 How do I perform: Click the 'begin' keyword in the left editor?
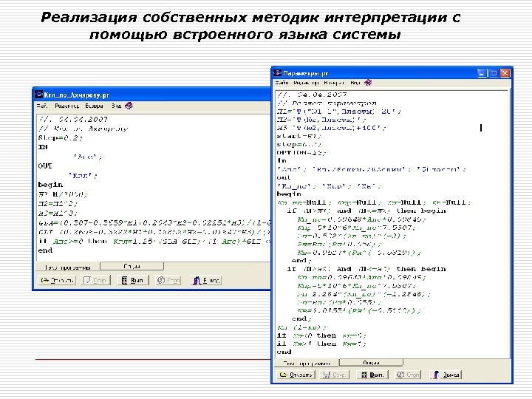[50, 185]
